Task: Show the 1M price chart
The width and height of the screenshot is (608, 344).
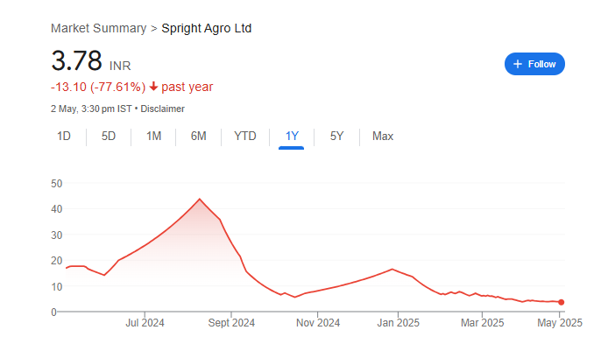Action: (153, 137)
